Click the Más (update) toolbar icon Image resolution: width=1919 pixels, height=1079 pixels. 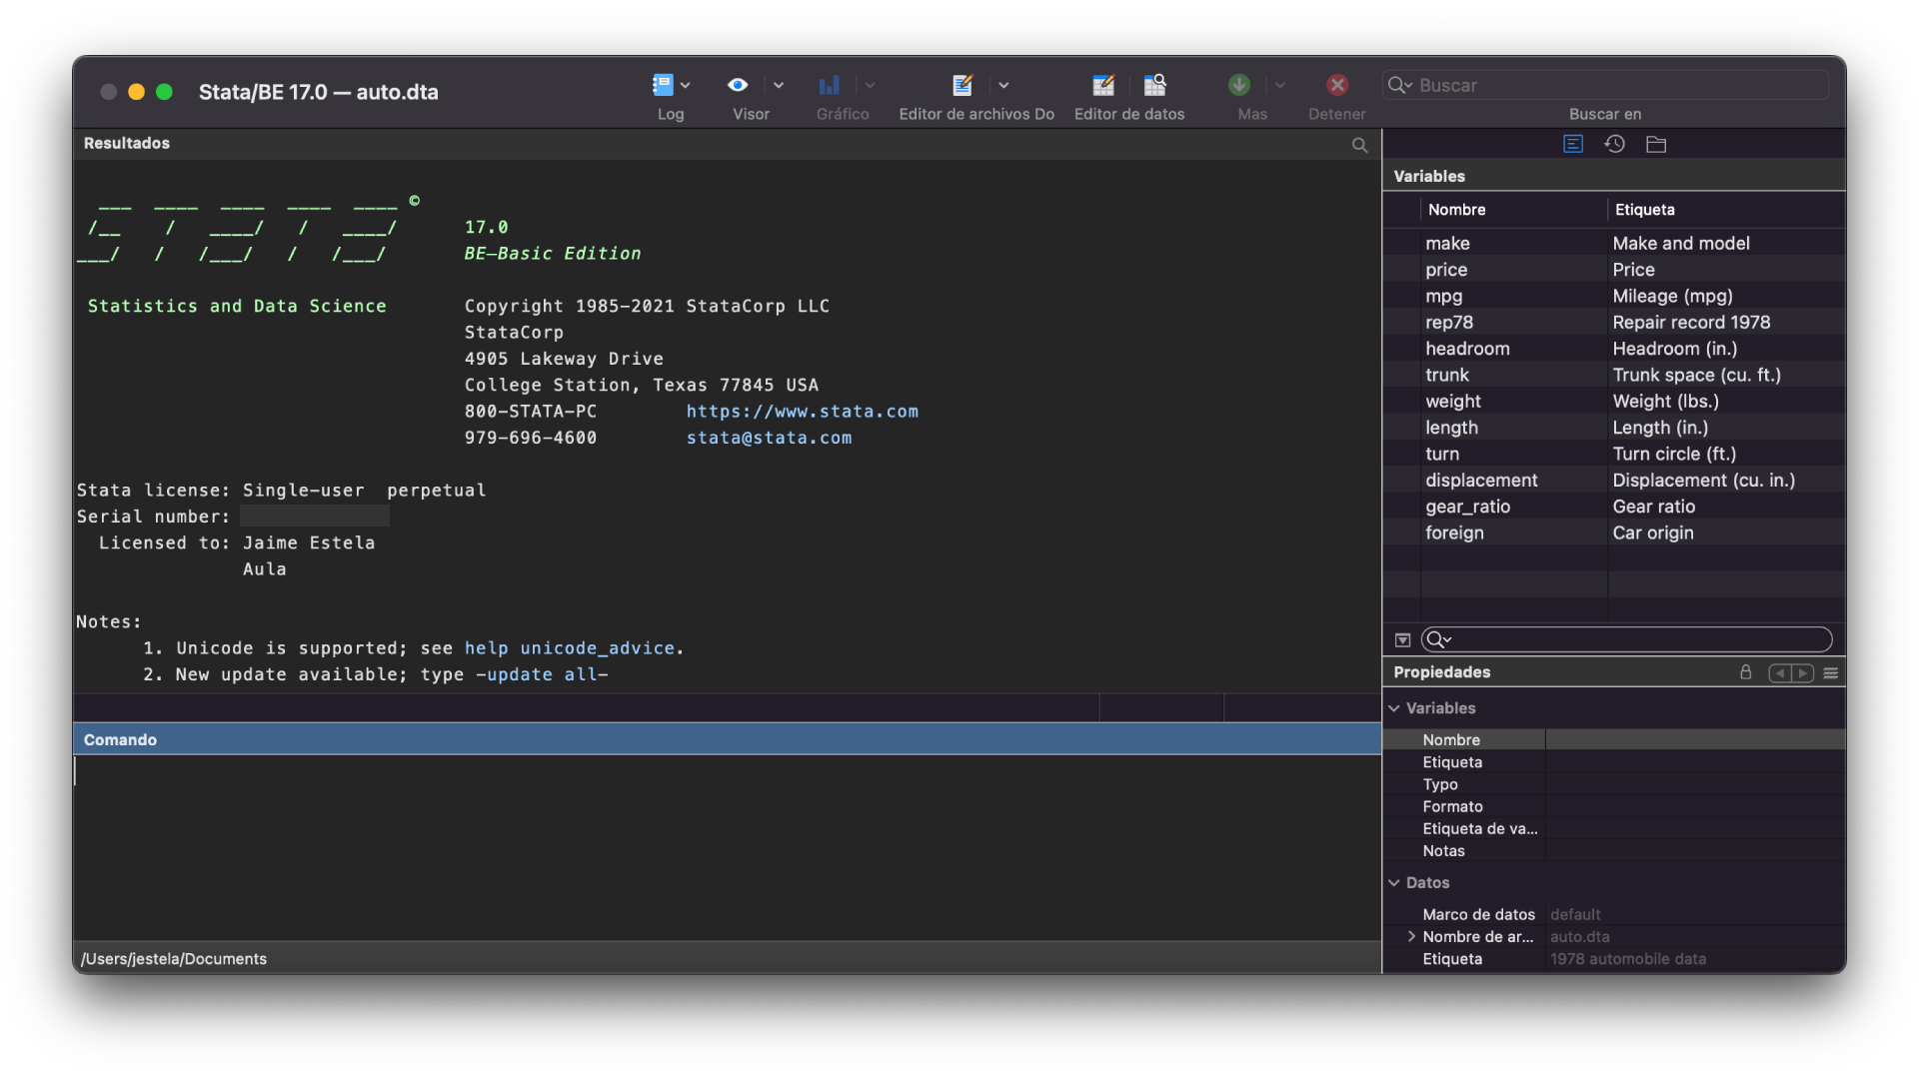[x=1238, y=85]
